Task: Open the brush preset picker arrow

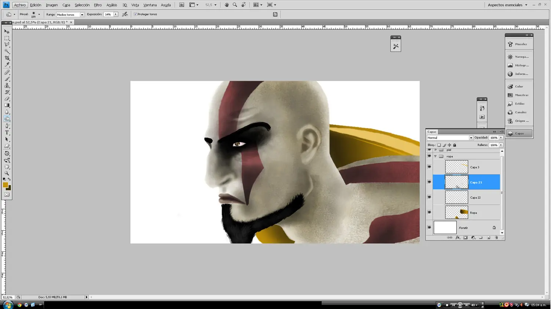Action: 39,15
